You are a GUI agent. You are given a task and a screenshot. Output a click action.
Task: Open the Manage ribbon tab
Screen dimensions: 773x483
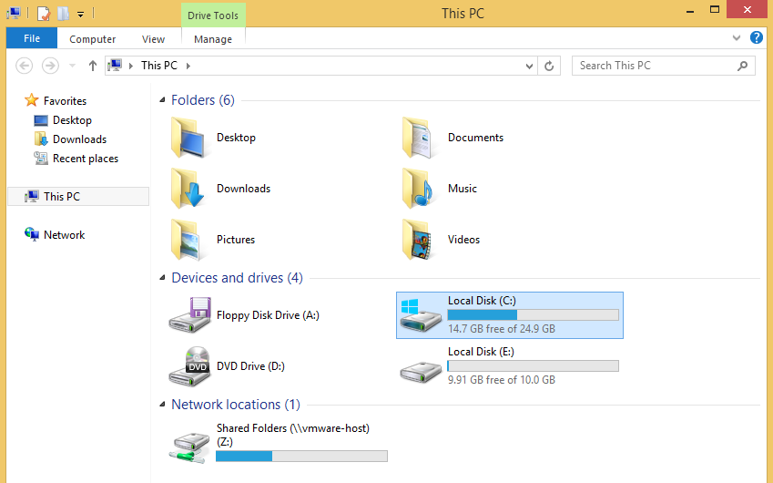(x=213, y=39)
